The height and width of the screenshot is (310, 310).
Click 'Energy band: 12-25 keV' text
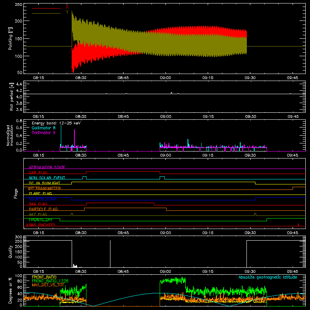pos(56,123)
